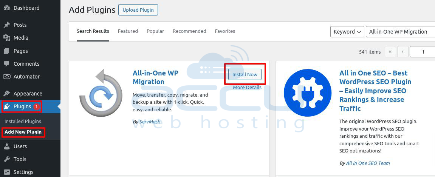Screen dimensions: 435x177
Task: Click All in One SEO description text
Action: point(379,136)
